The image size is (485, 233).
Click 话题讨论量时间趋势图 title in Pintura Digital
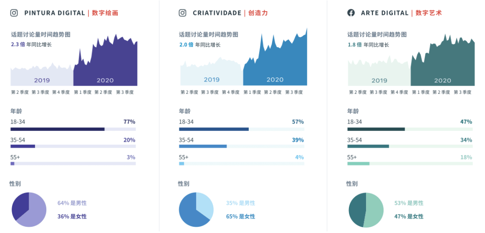tap(40, 34)
